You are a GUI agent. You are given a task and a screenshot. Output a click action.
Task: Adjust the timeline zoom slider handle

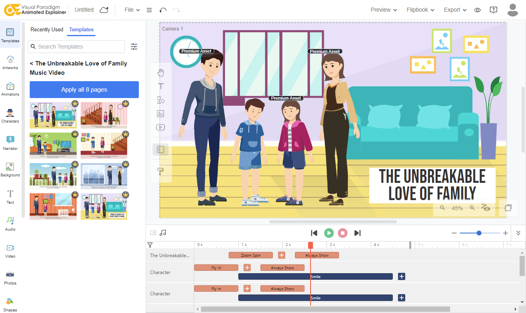(x=479, y=233)
